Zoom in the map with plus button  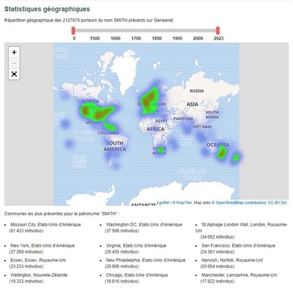[x=14, y=52]
